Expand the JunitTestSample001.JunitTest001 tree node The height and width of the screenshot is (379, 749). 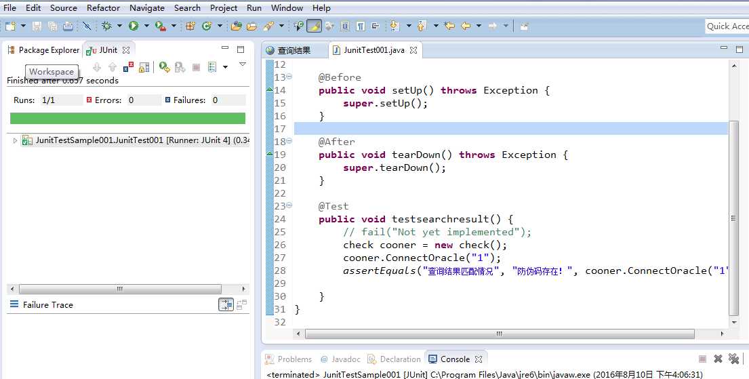[15, 140]
